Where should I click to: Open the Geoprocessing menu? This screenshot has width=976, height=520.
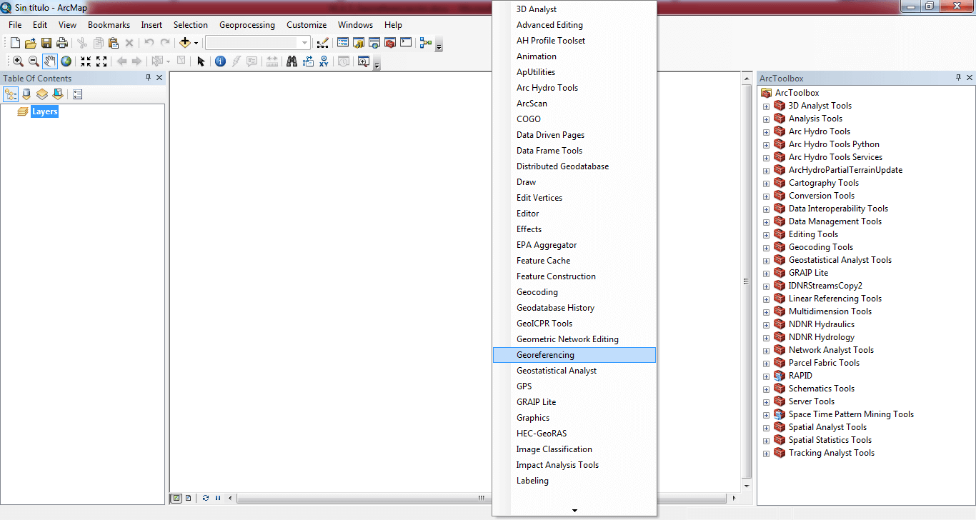(247, 25)
